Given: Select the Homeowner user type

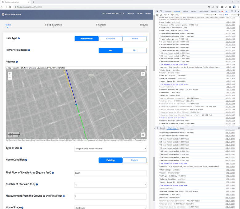Looking at the screenshot, I should [86, 39].
